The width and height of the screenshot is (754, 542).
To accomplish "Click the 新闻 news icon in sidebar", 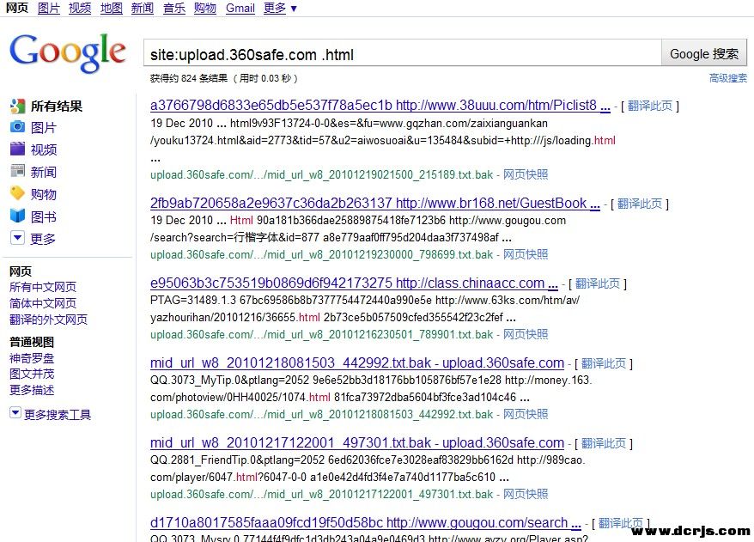I will point(17,172).
